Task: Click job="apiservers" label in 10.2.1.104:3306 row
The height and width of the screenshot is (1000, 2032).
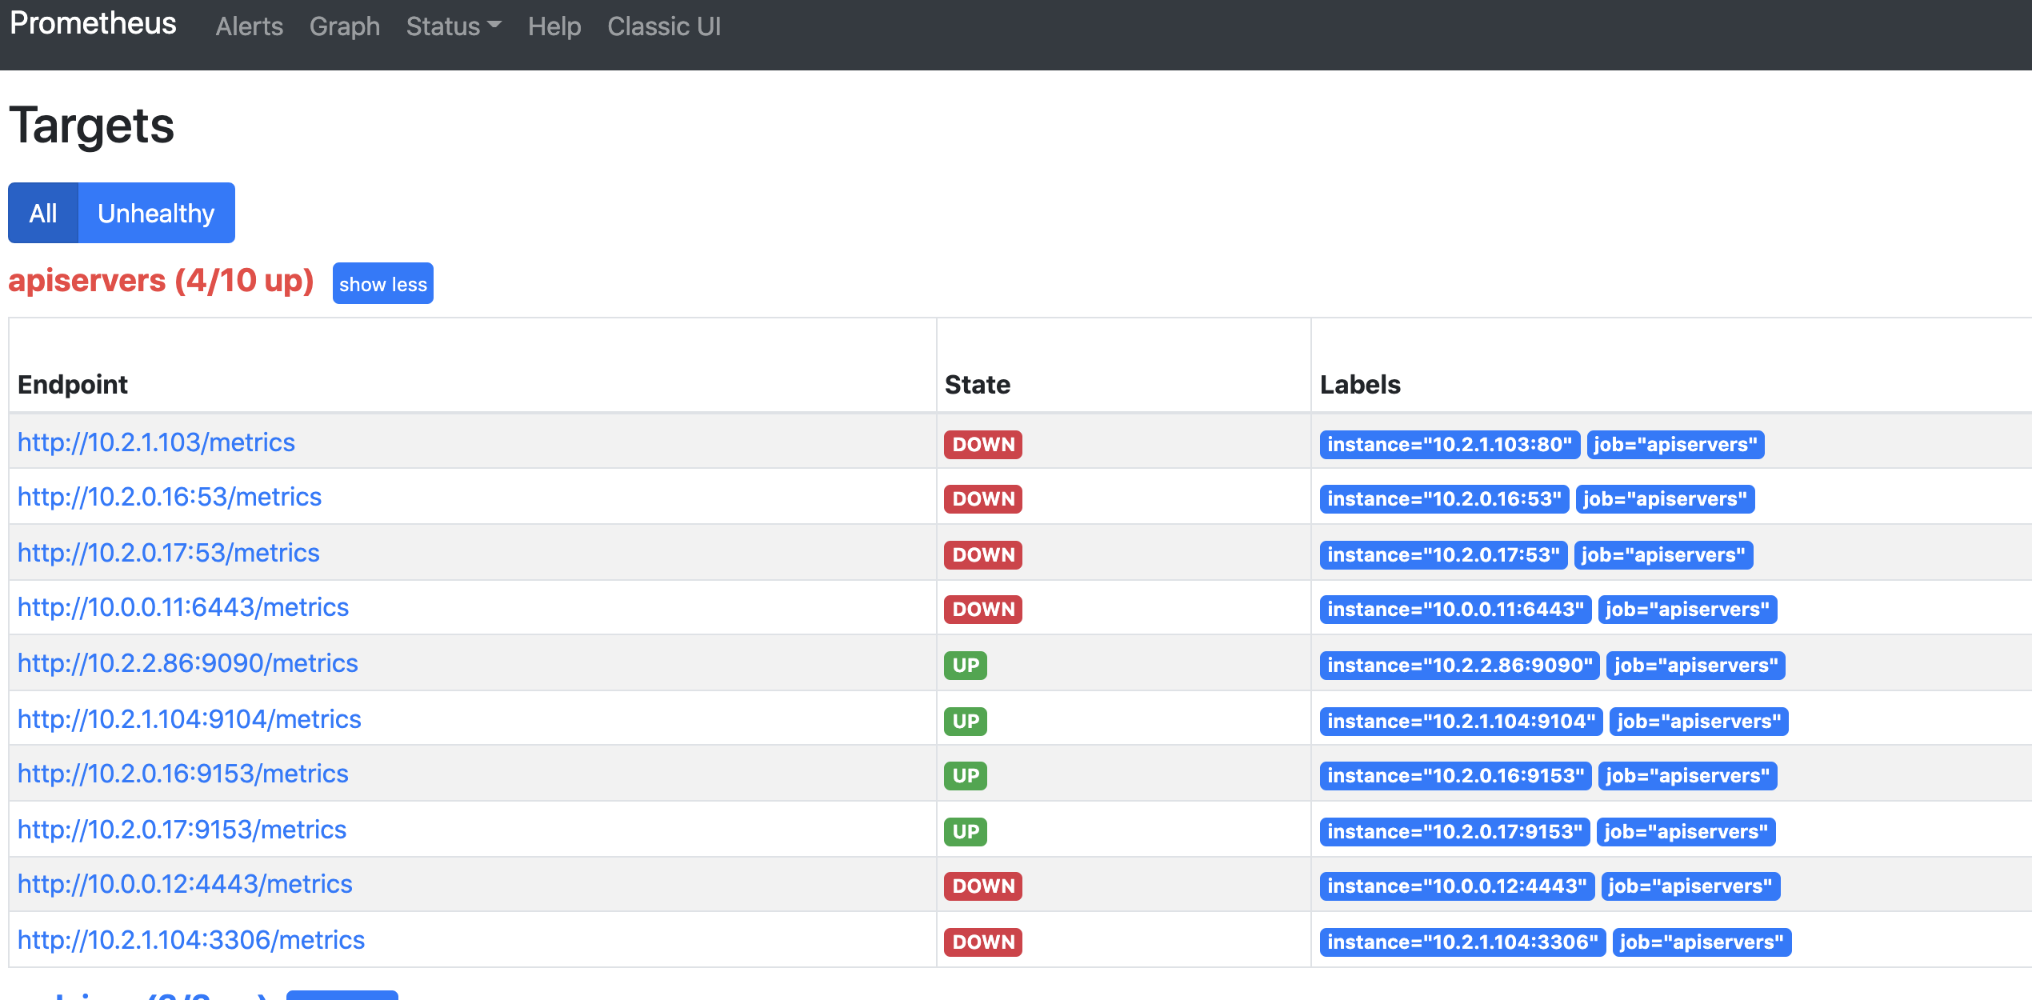Action: coord(1702,942)
